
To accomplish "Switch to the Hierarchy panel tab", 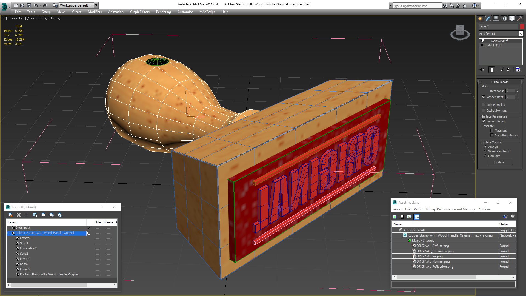I will 496,19.
